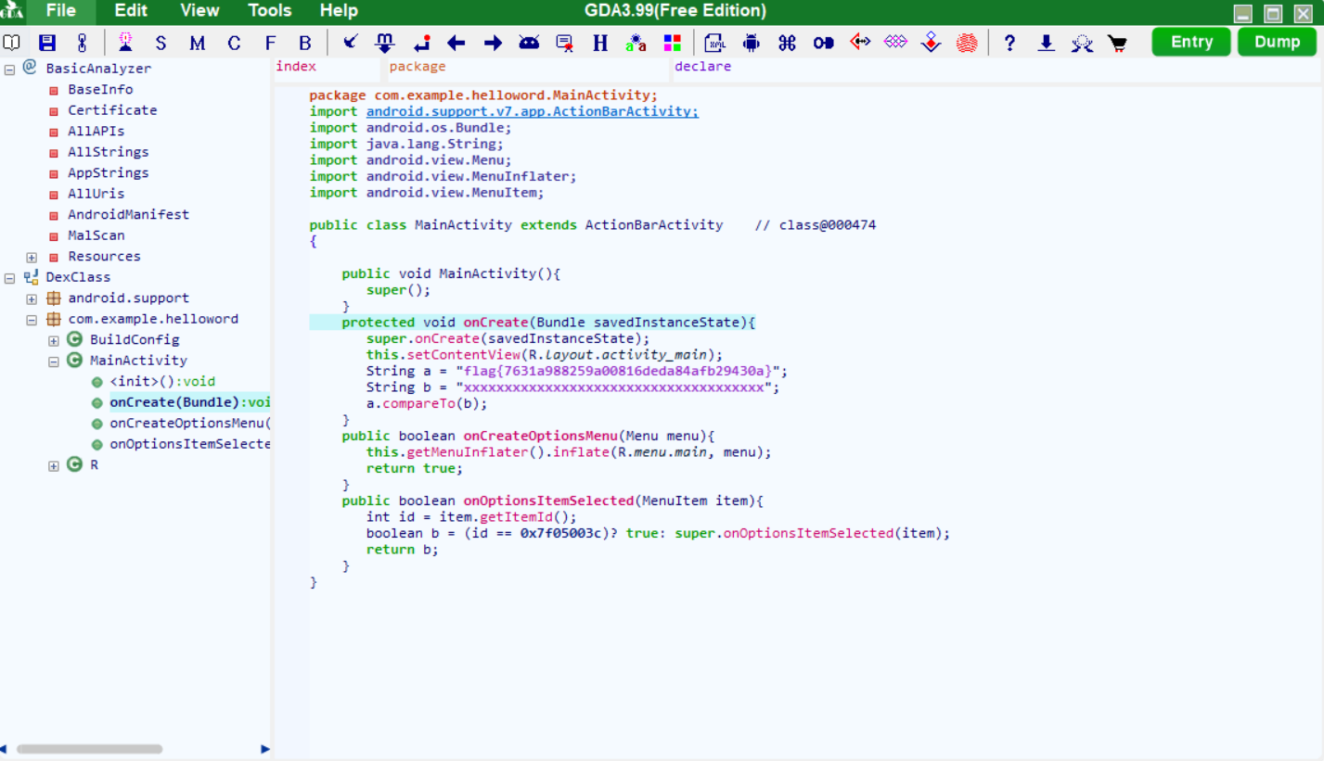Click the green Dump button
This screenshot has width=1324, height=761.
1277,42
